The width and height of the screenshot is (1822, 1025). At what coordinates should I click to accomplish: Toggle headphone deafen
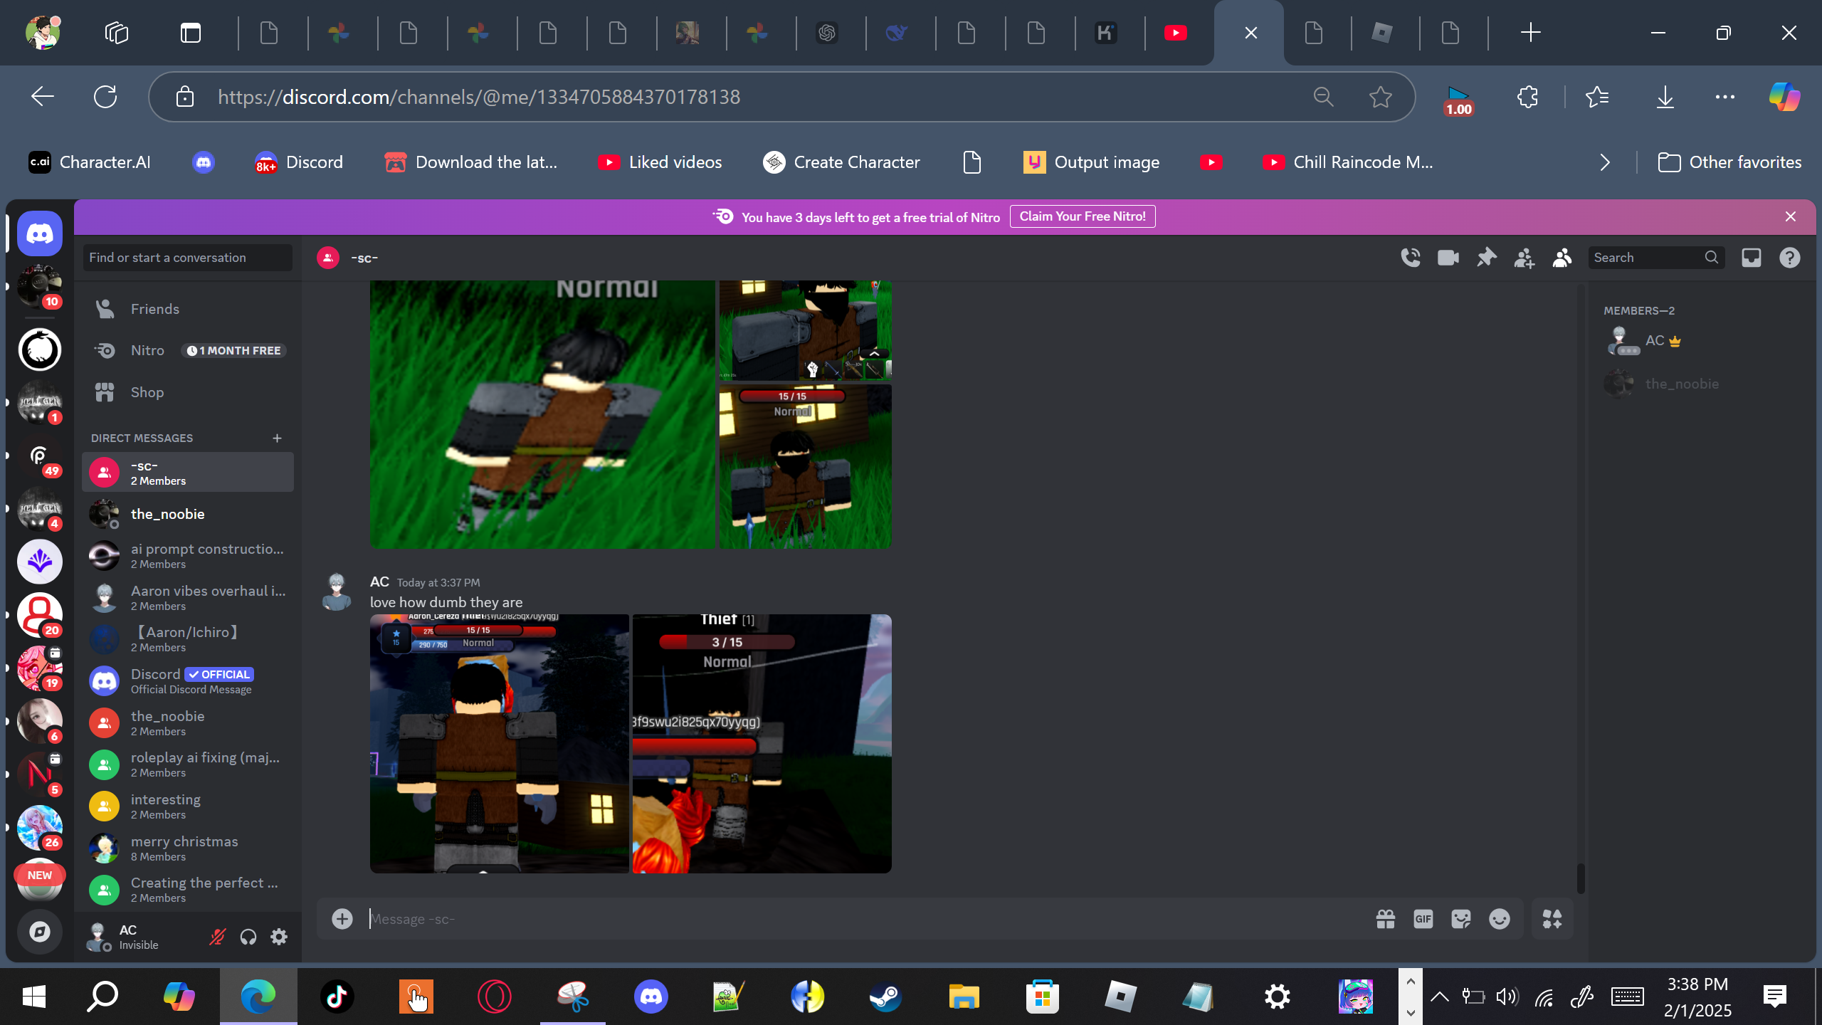point(248,937)
